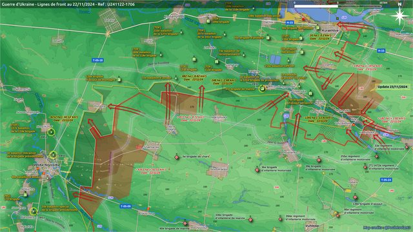Select the 5e brigade de chars marker
Viewport: 413px width, 232px height.
[x=177, y=157]
